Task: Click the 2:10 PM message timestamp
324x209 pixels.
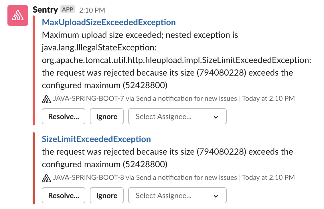Action: click(x=92, y=10)
